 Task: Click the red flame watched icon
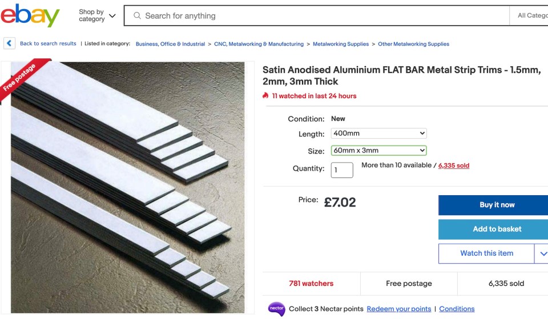pos(265,96)
